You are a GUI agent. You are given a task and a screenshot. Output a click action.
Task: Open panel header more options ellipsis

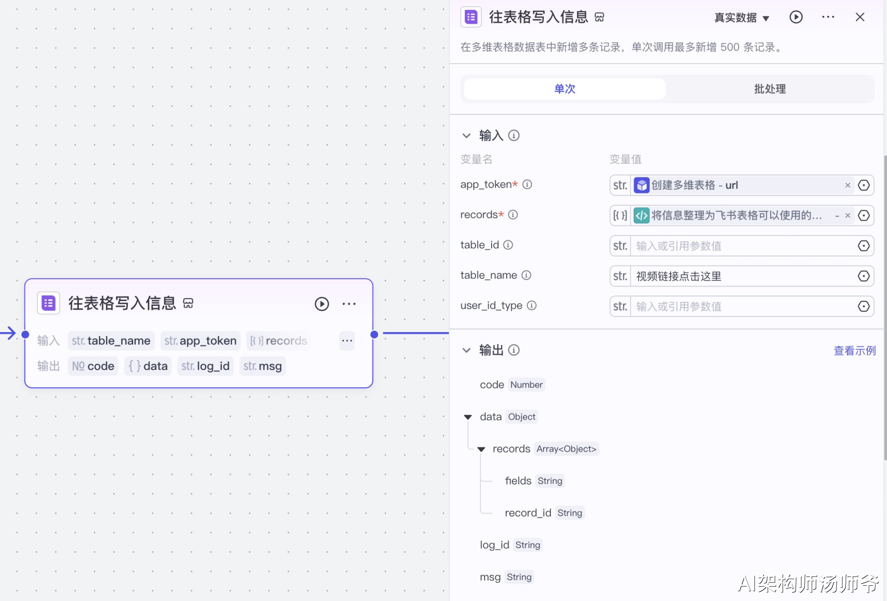point(828,17)
